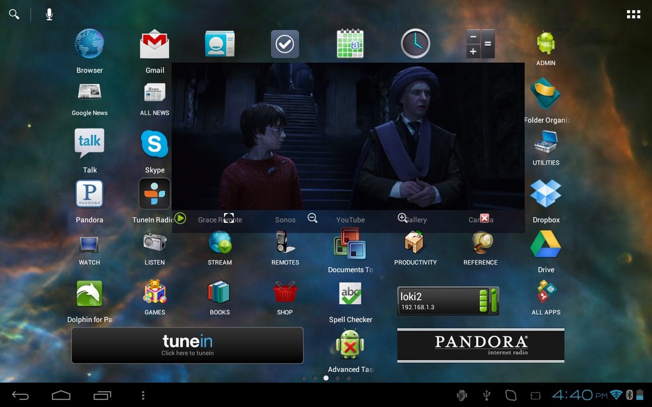Viewport: 652px width, 407px height.
Task: Open the ALL APPS folder
Action: [x=546, y=291]
